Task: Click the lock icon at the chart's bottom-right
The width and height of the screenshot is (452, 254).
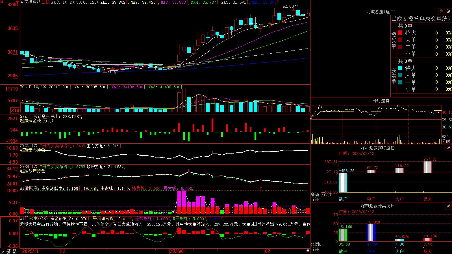Action: [308, 251]
